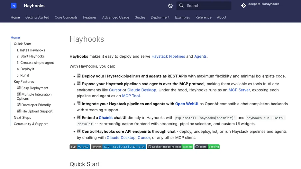Click into the Search input field
Viewport: 301px width, 169px height.
coord(204,6)
